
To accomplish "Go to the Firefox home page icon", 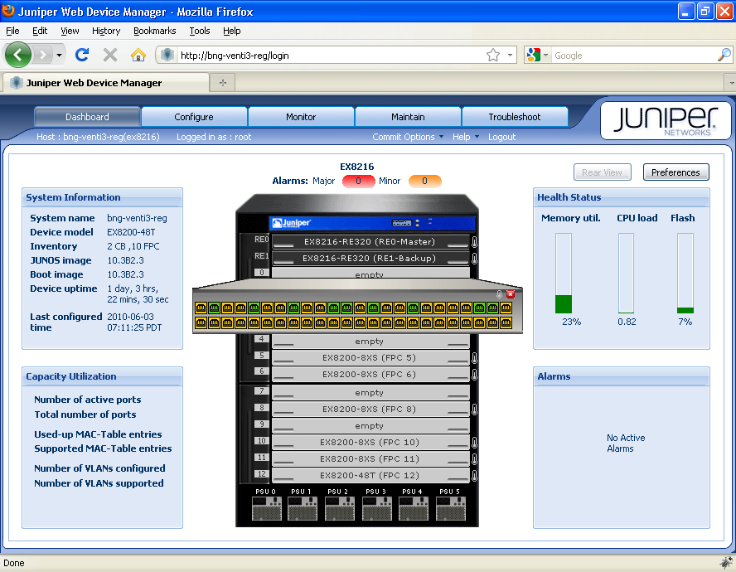I will [x=138, y=55].
